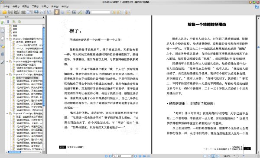
Task: Open the 文件 menu
Action: pos(6,6)
